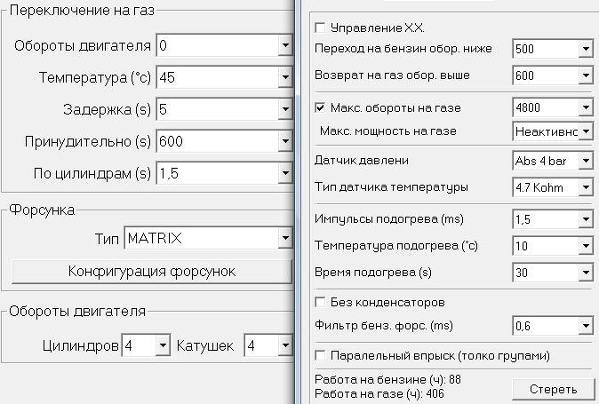This screenshot has width=599, height=404.
Task: Expand Тип датчика температуры dropdown
Action: [x=585, y=187]
